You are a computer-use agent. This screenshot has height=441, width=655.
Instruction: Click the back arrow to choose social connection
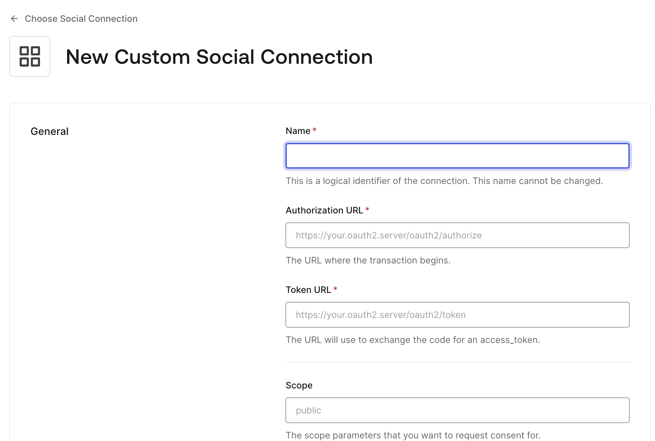click(x=14, y=18)
